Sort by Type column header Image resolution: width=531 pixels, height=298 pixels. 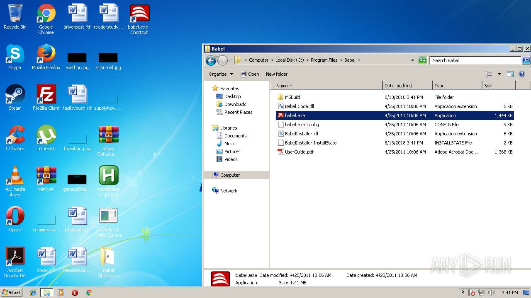point(457,86)
